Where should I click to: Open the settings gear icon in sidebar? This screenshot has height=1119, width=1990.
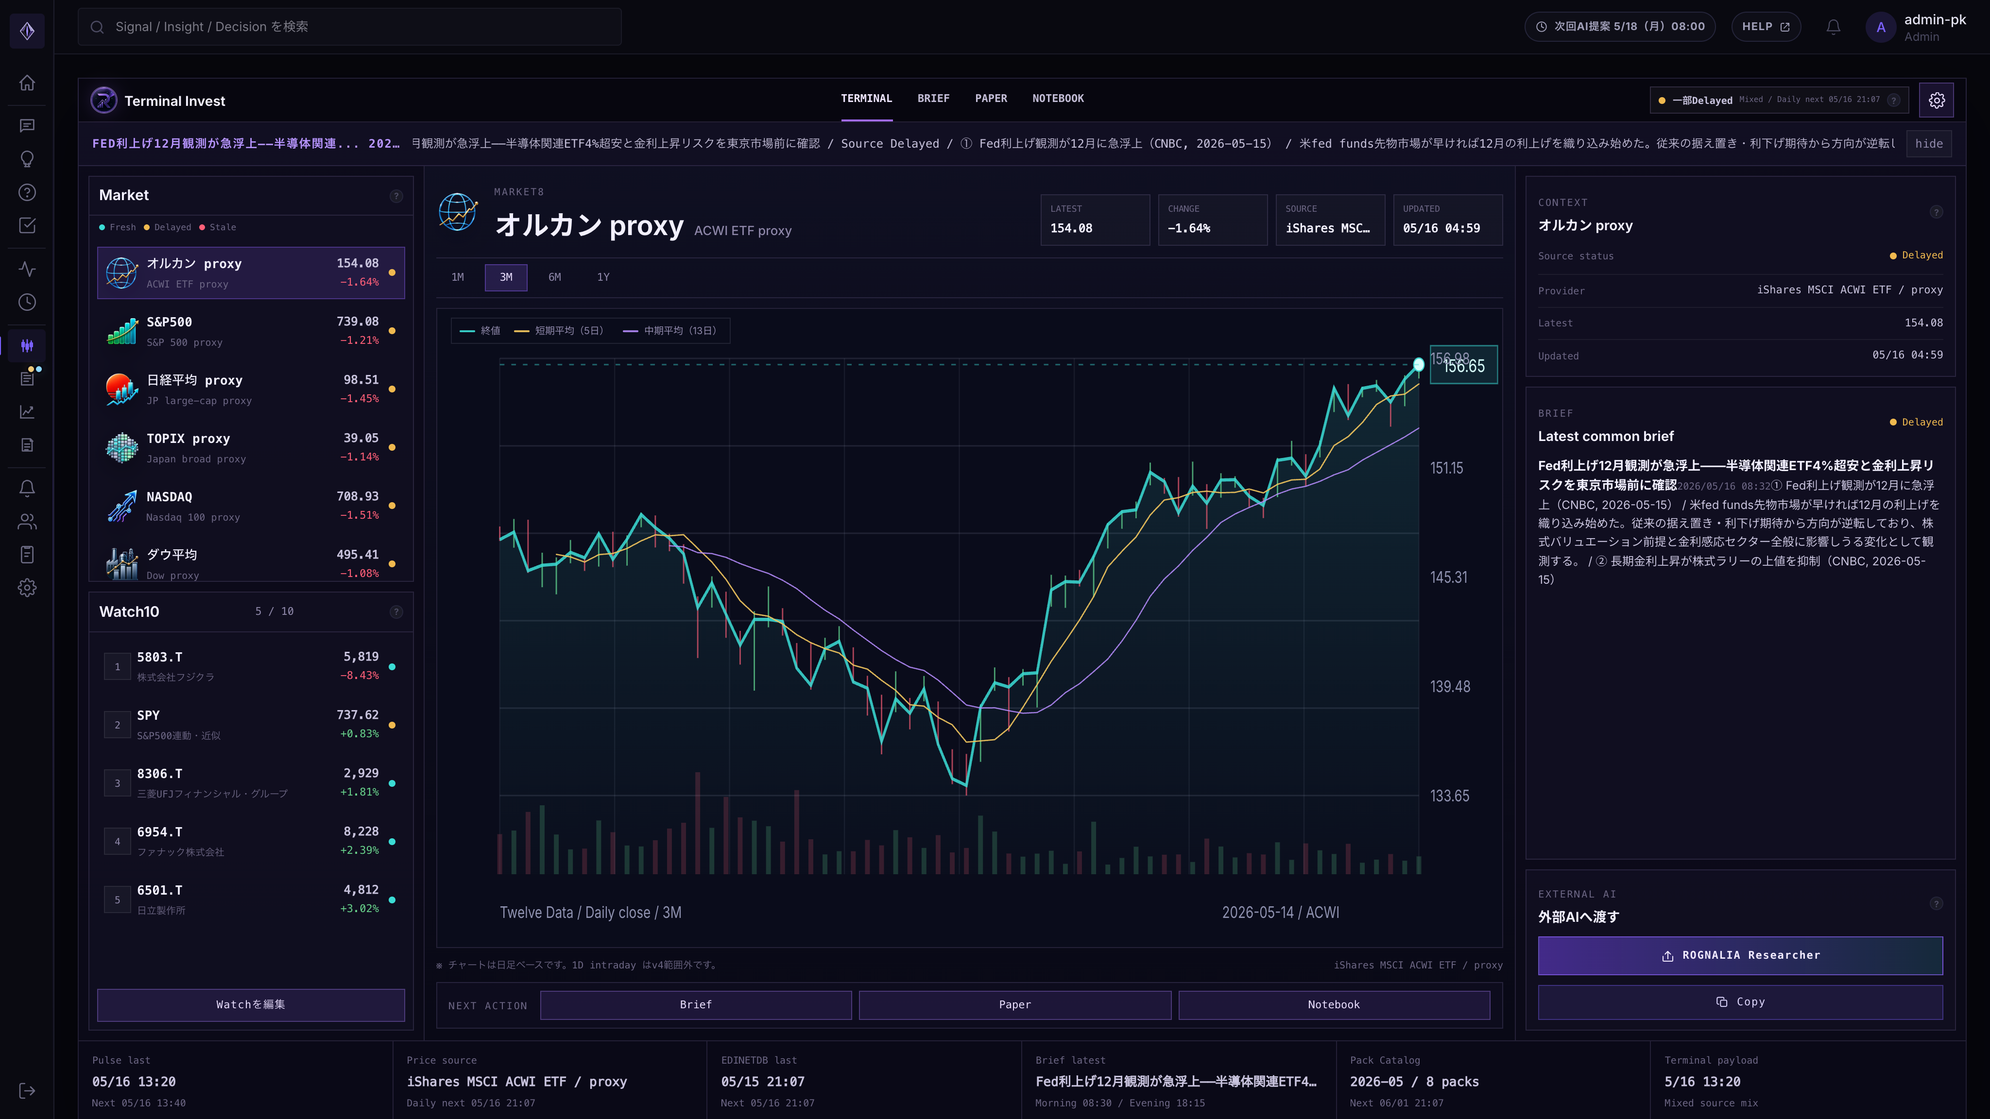(27, 588)
